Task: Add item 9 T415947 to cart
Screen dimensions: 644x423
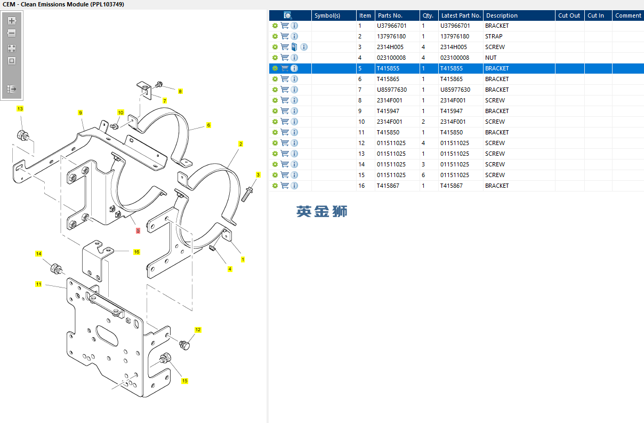Action: (285, 111)
